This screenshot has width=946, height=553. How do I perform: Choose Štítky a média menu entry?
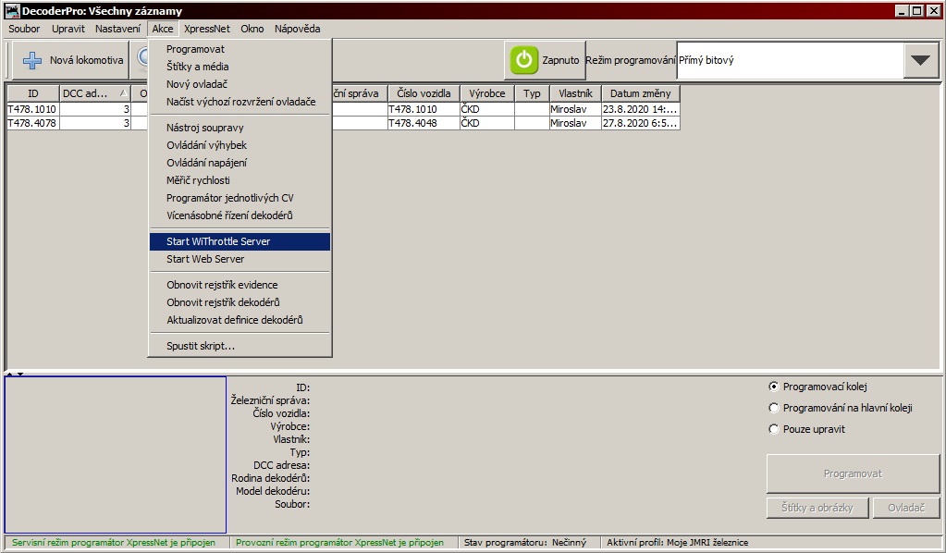[240, 67]
